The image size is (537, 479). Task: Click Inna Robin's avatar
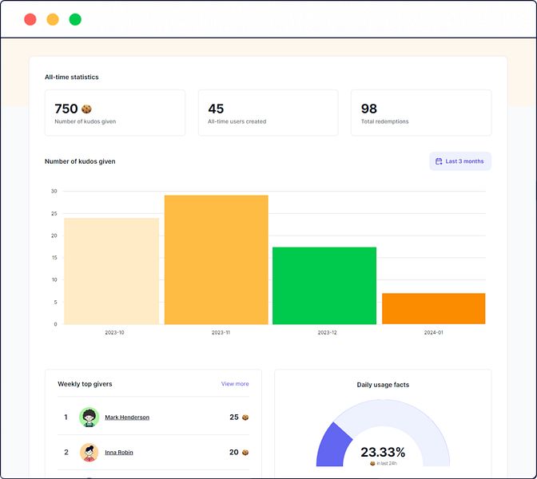(x=89, y=453)
